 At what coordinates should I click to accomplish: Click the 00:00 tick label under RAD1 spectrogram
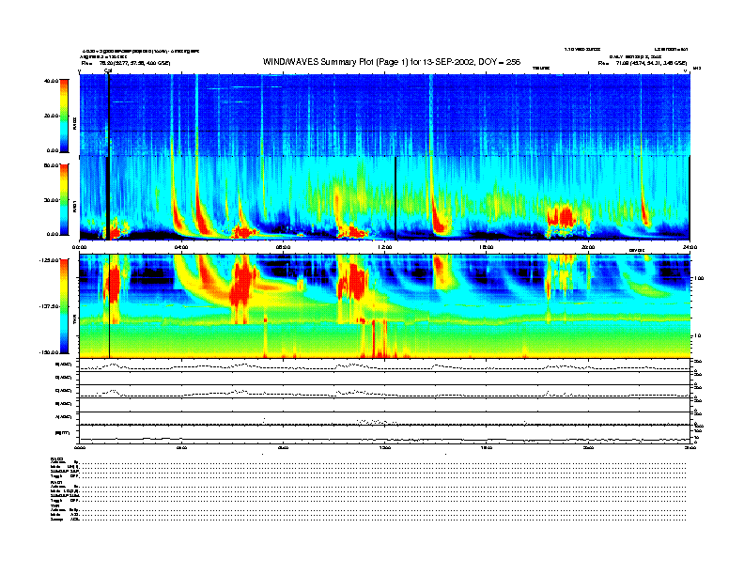(x=79, y=247)
